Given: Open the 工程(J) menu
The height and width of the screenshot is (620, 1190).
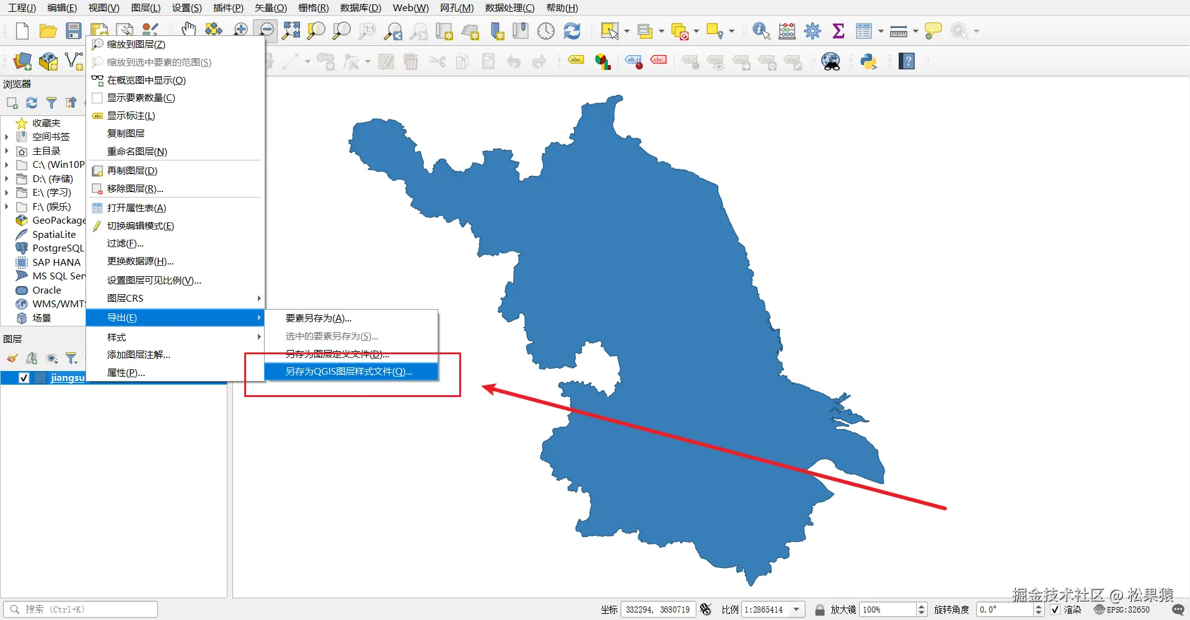Looking at the screenshot, I should 22,8.
